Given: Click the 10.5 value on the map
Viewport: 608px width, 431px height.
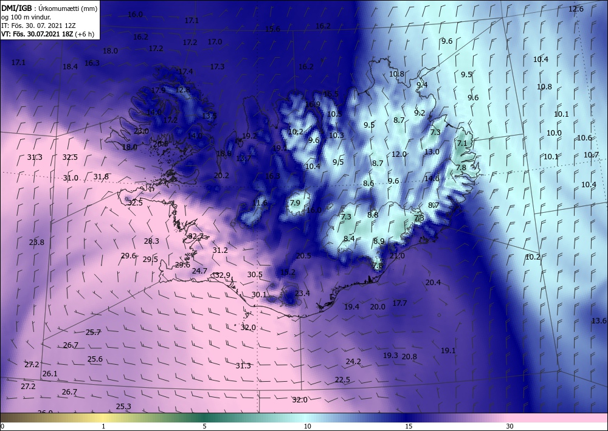Looking at the screenshot, I should 334,114.
